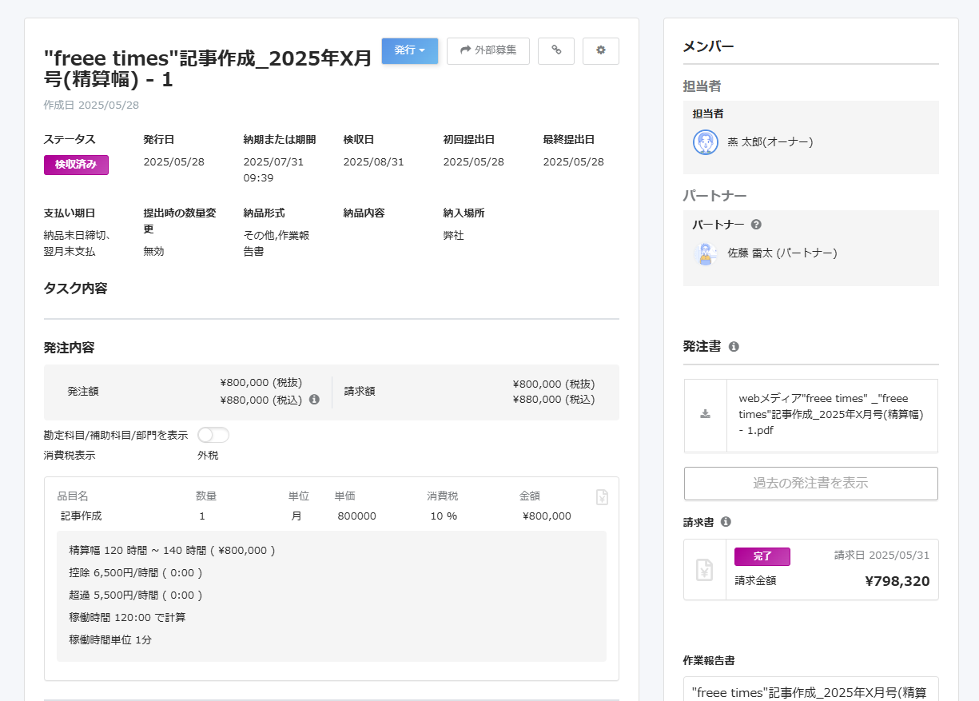Click the 過去の発注書を表示 button
Screen dimensions: 979x701
pyautogui.click(x=810, y=483)
